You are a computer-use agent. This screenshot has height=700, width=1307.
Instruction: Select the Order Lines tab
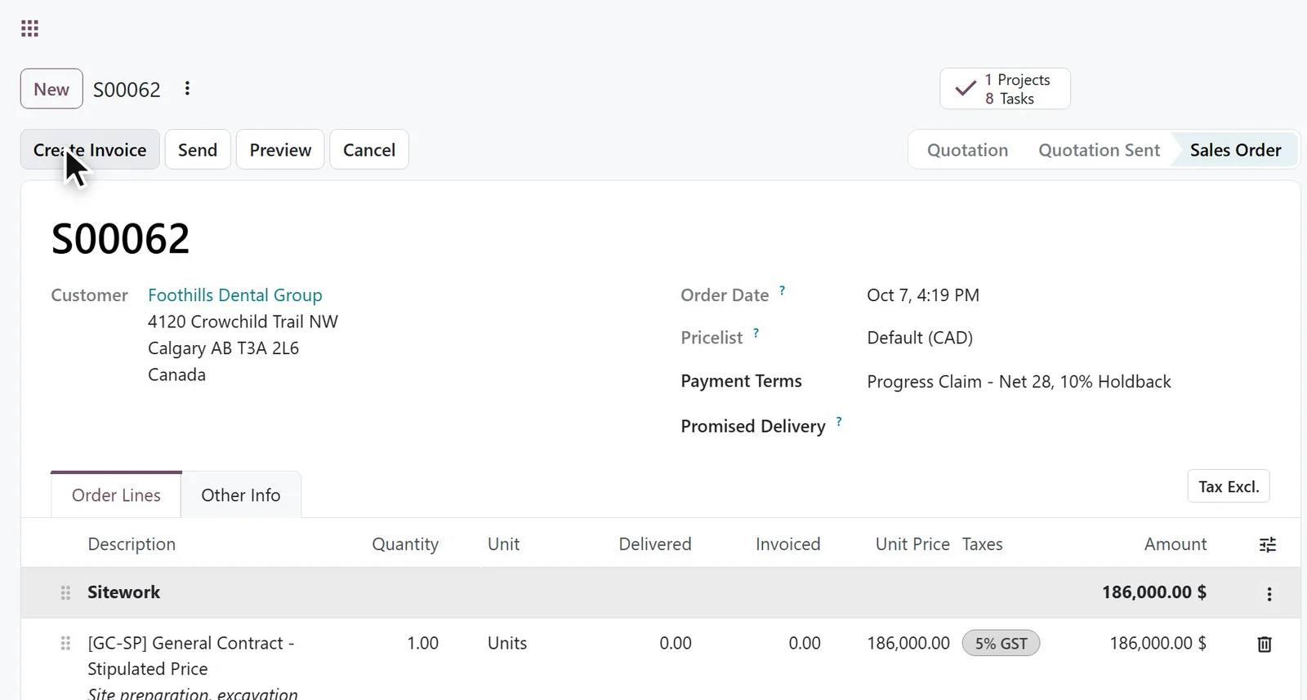116,495
